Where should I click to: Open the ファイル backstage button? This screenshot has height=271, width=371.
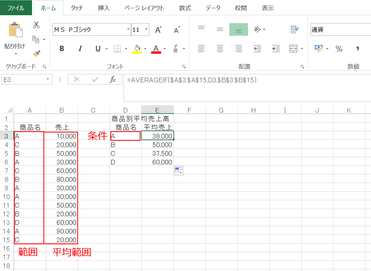pyautogui.click(x=16, y=8)
